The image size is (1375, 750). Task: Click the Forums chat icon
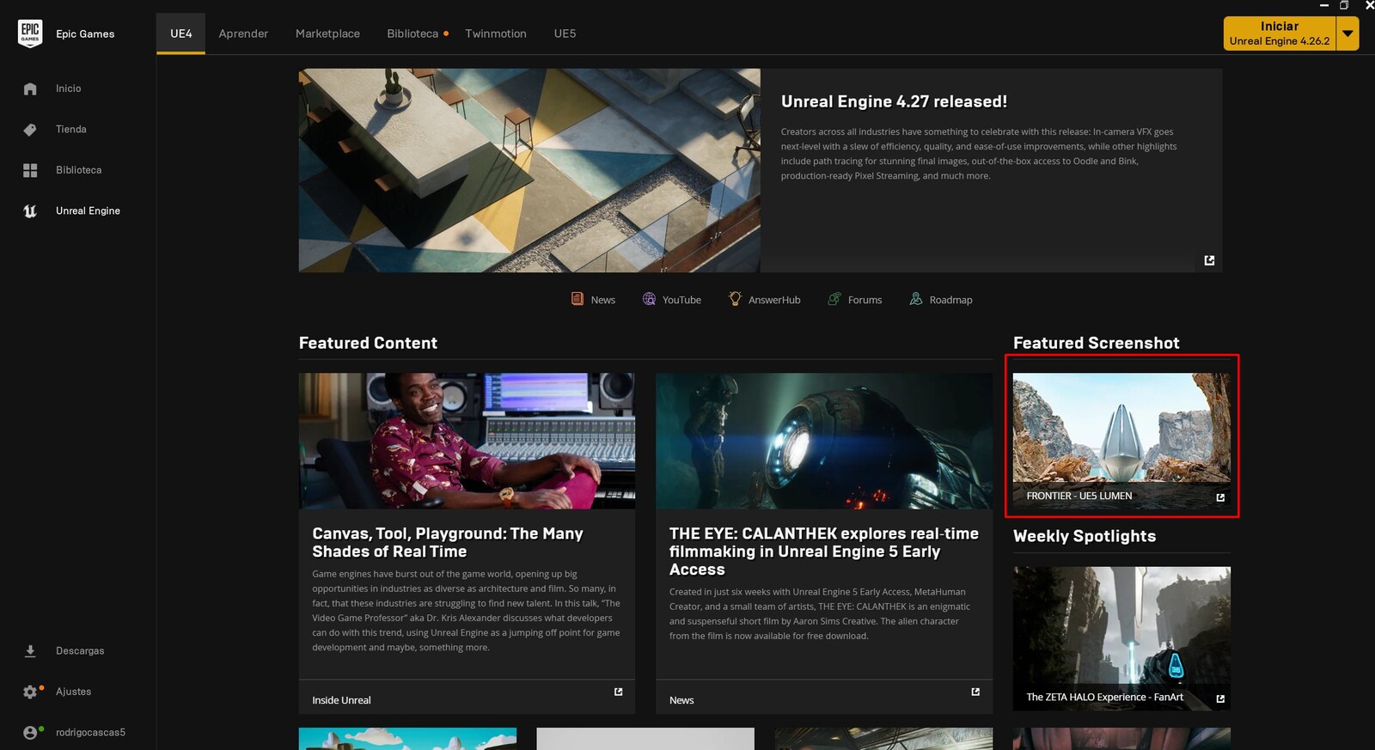tap(834, 299)
